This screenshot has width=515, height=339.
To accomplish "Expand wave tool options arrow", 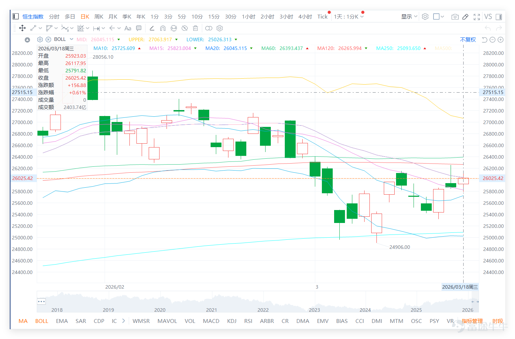I will (72, 28).
